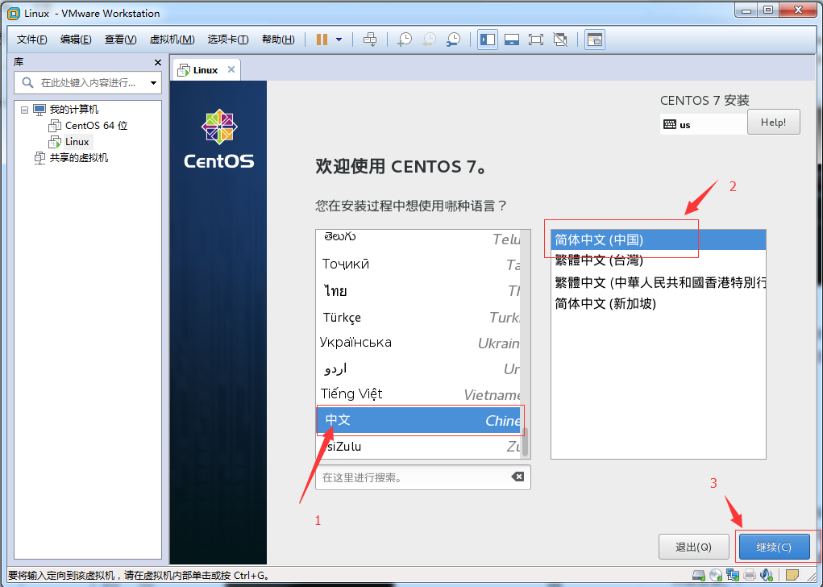The width and height of the screenshot is (823, 587).
Task: Select the isiZulu language row
Action: (419, 446)
